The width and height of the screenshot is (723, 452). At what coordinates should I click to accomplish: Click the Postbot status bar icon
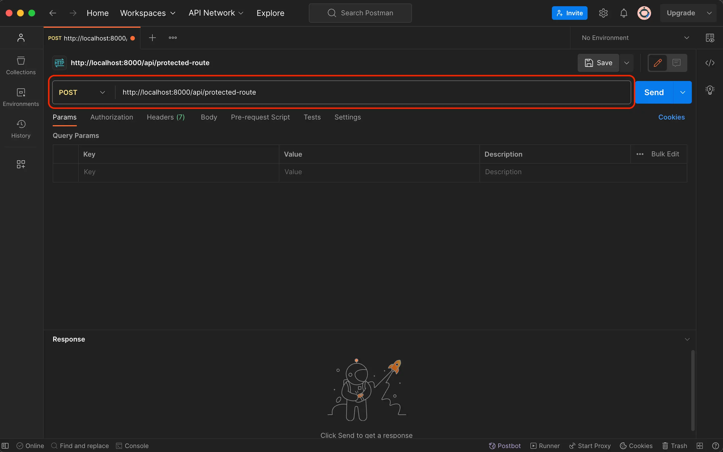tap(504, 446)
